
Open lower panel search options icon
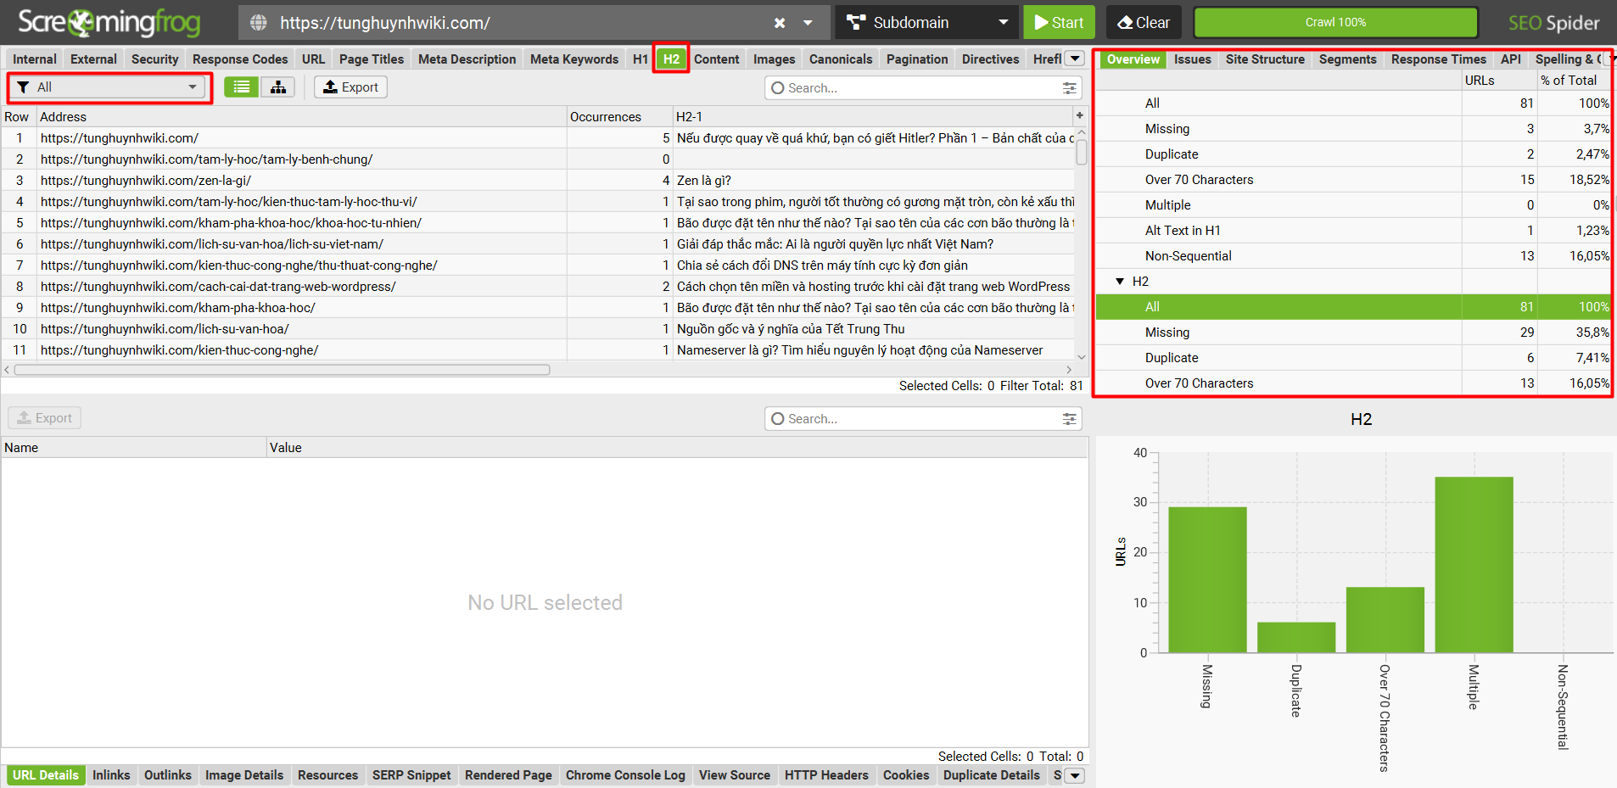tap(1069, 419)
